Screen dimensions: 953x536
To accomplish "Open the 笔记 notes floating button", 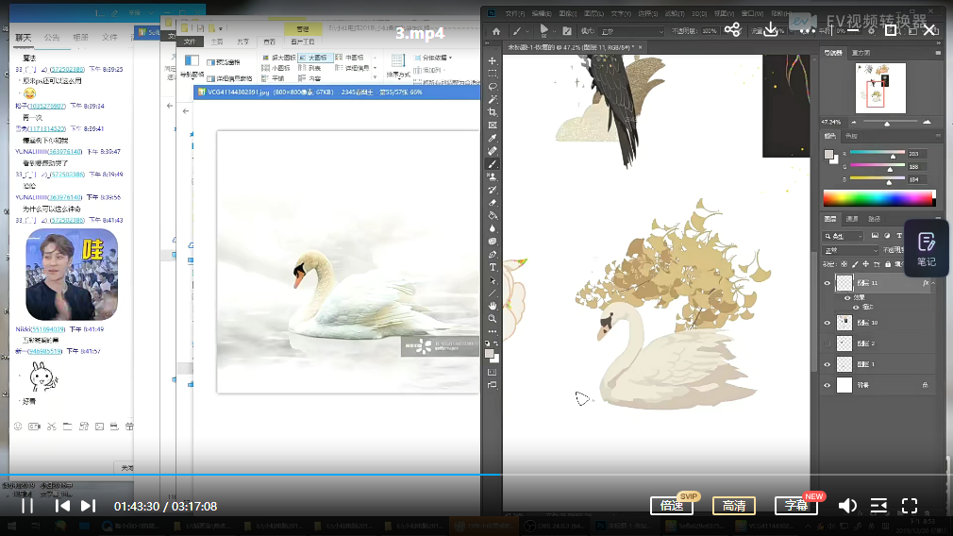I will point(927,248).
